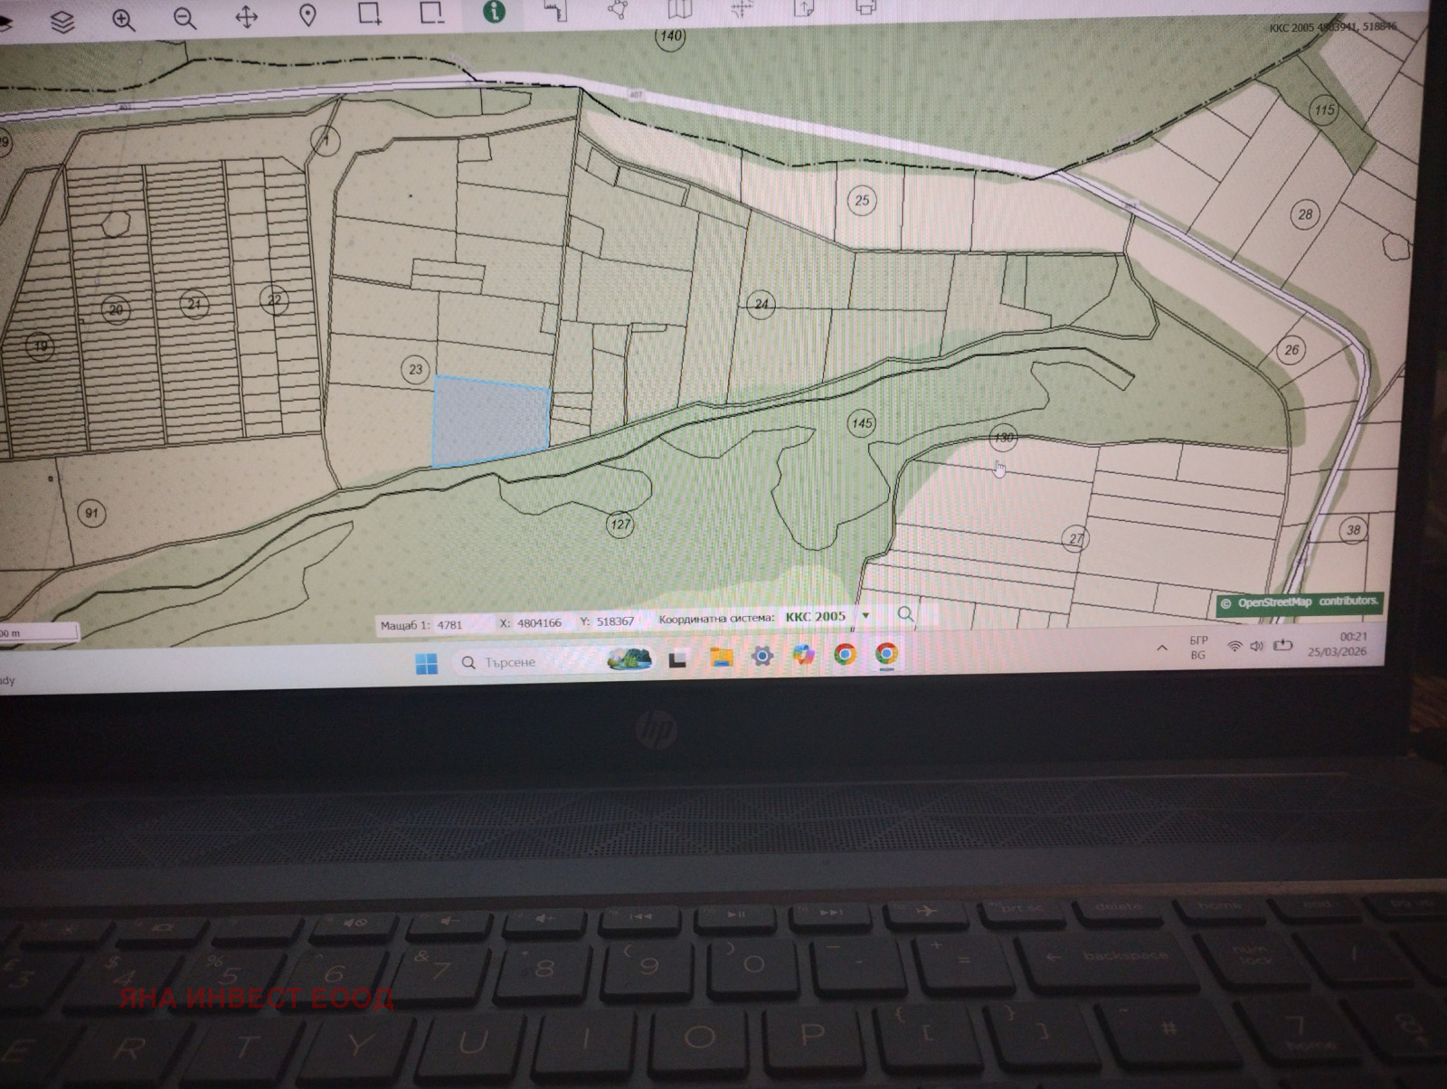The width and height of the screenshot is (1447, 1089).
Task: Open File Explorer from the taskbar
Action: tap(721, 658)
